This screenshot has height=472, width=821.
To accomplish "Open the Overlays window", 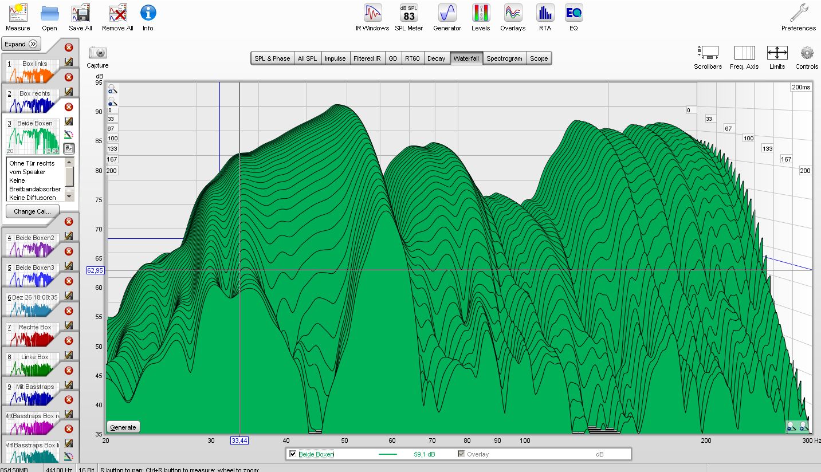I will click(513, 17).
